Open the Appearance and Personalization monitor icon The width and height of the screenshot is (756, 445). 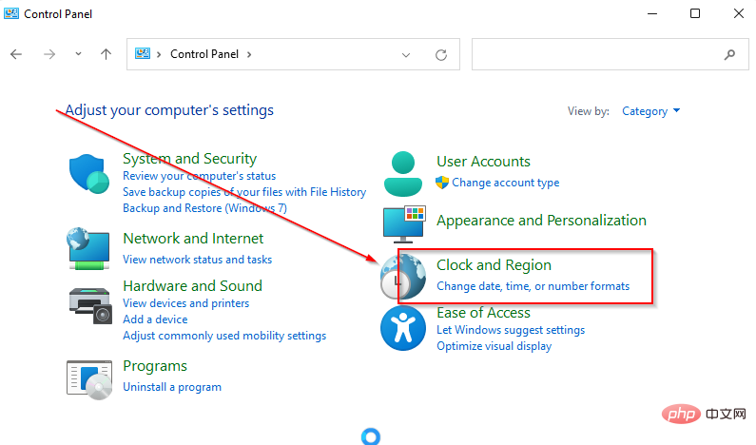(403, 223)
